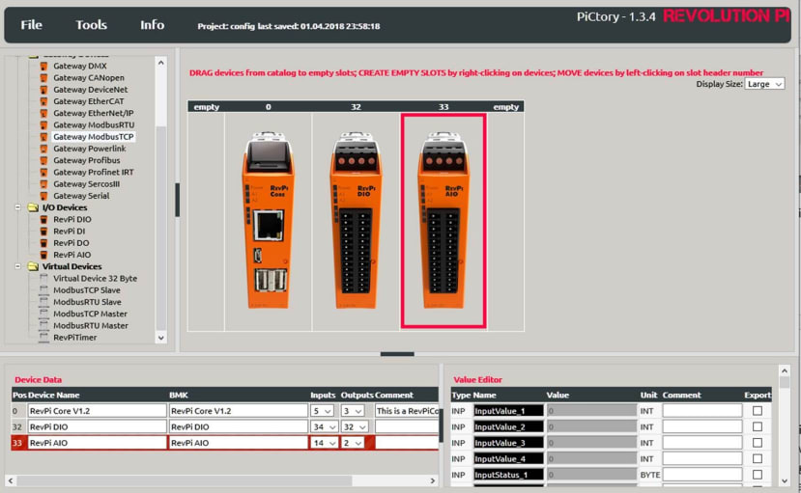Select the RevPi Core module in slot 0
The image size is (801, 493).
coord(269,221)
